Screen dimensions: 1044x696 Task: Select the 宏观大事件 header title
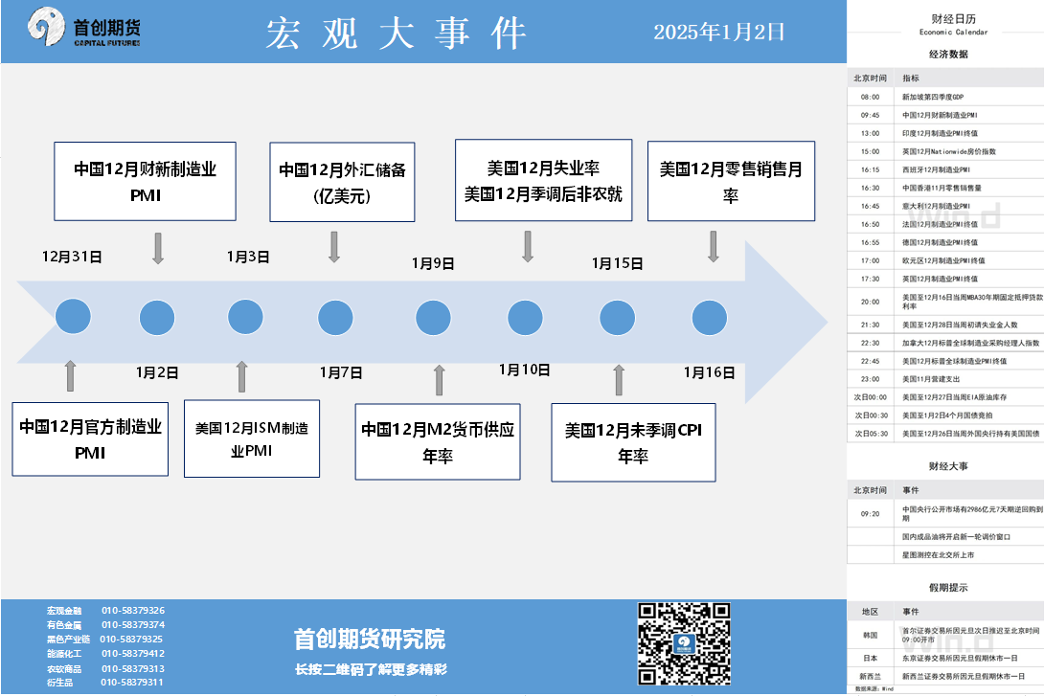(397, 34)
